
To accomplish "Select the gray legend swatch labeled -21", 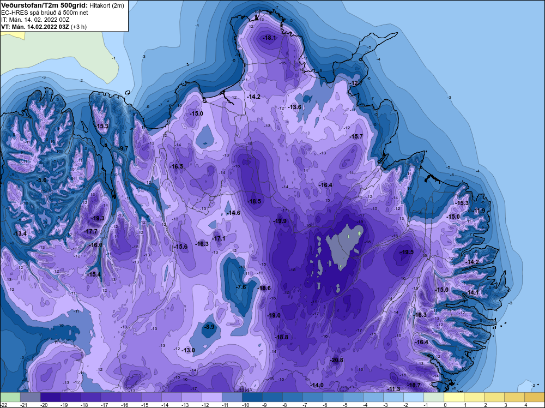I will (x=30, y=397).
